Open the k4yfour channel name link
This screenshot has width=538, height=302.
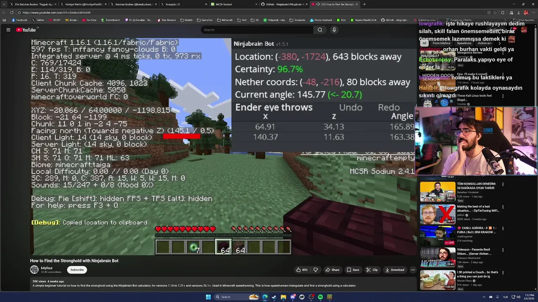(47, 268)
